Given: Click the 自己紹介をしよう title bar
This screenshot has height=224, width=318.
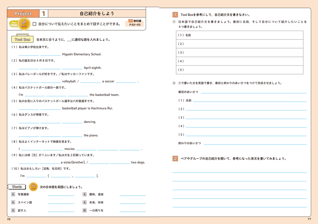Looking at the screenshot, I should 97,14.
